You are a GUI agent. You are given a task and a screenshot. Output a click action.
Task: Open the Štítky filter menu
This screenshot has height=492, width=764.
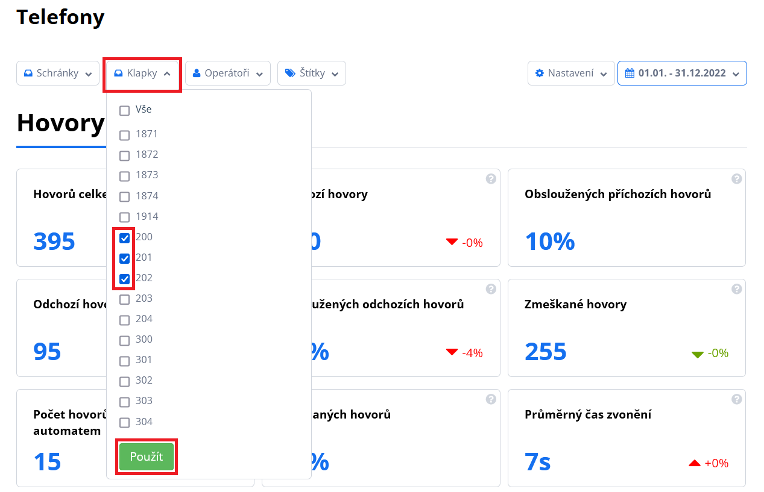(312, 73)
